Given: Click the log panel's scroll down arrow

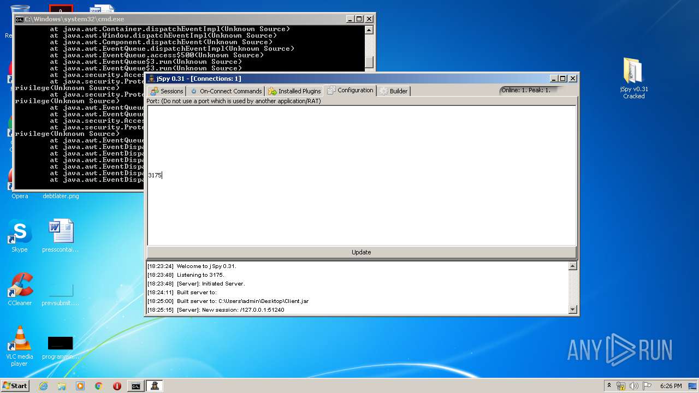Looking at the screenshot, I should pos(572,309).
